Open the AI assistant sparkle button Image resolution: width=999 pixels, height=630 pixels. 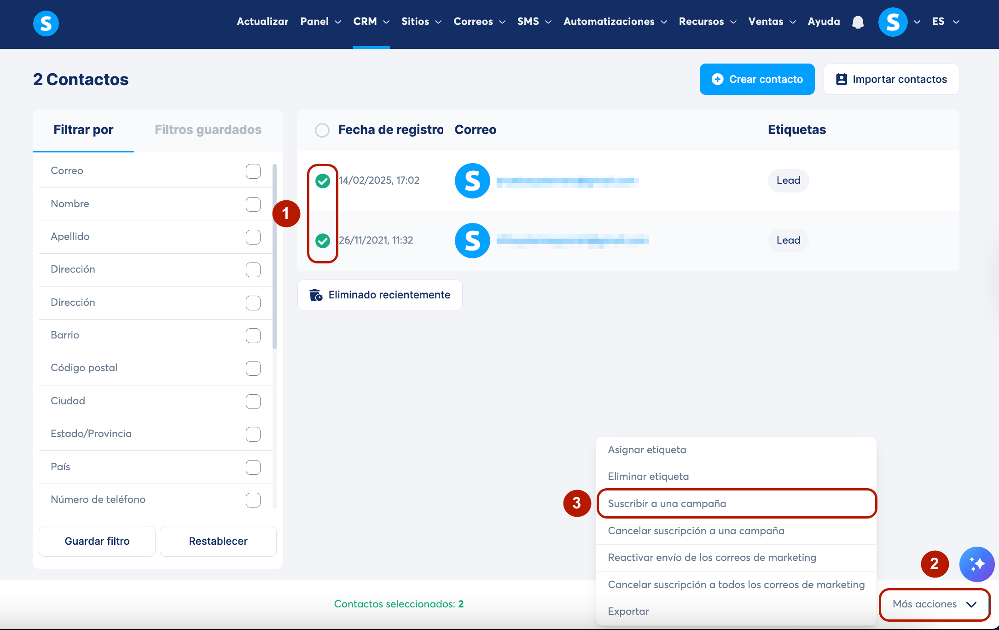click(976, 564)
